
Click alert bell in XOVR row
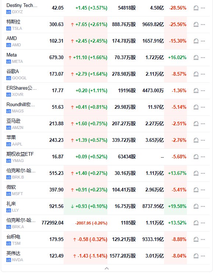[x=196, y=91]
